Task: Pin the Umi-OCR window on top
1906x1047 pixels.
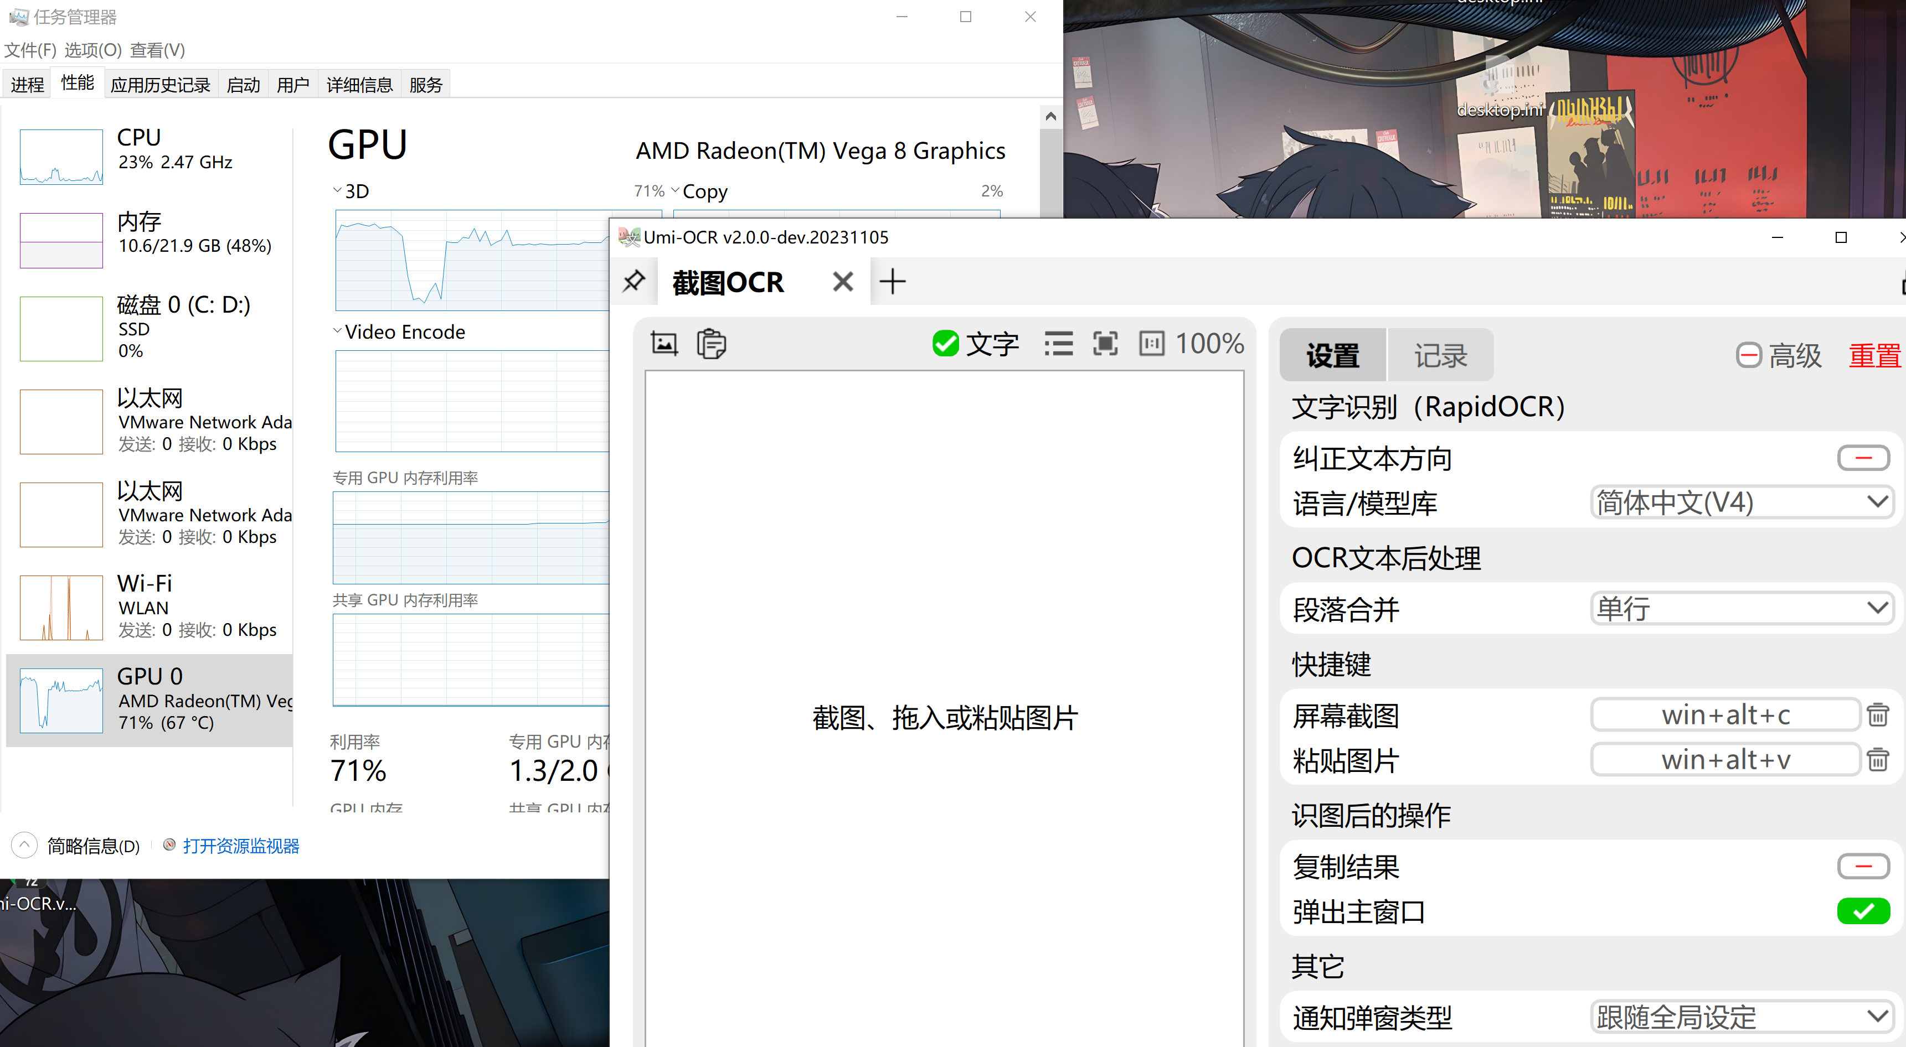Action: 633,282
